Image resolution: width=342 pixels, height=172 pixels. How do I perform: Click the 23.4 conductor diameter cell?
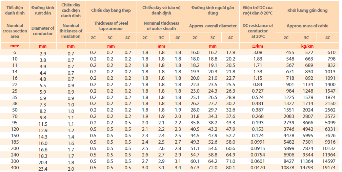click(43, 168)
